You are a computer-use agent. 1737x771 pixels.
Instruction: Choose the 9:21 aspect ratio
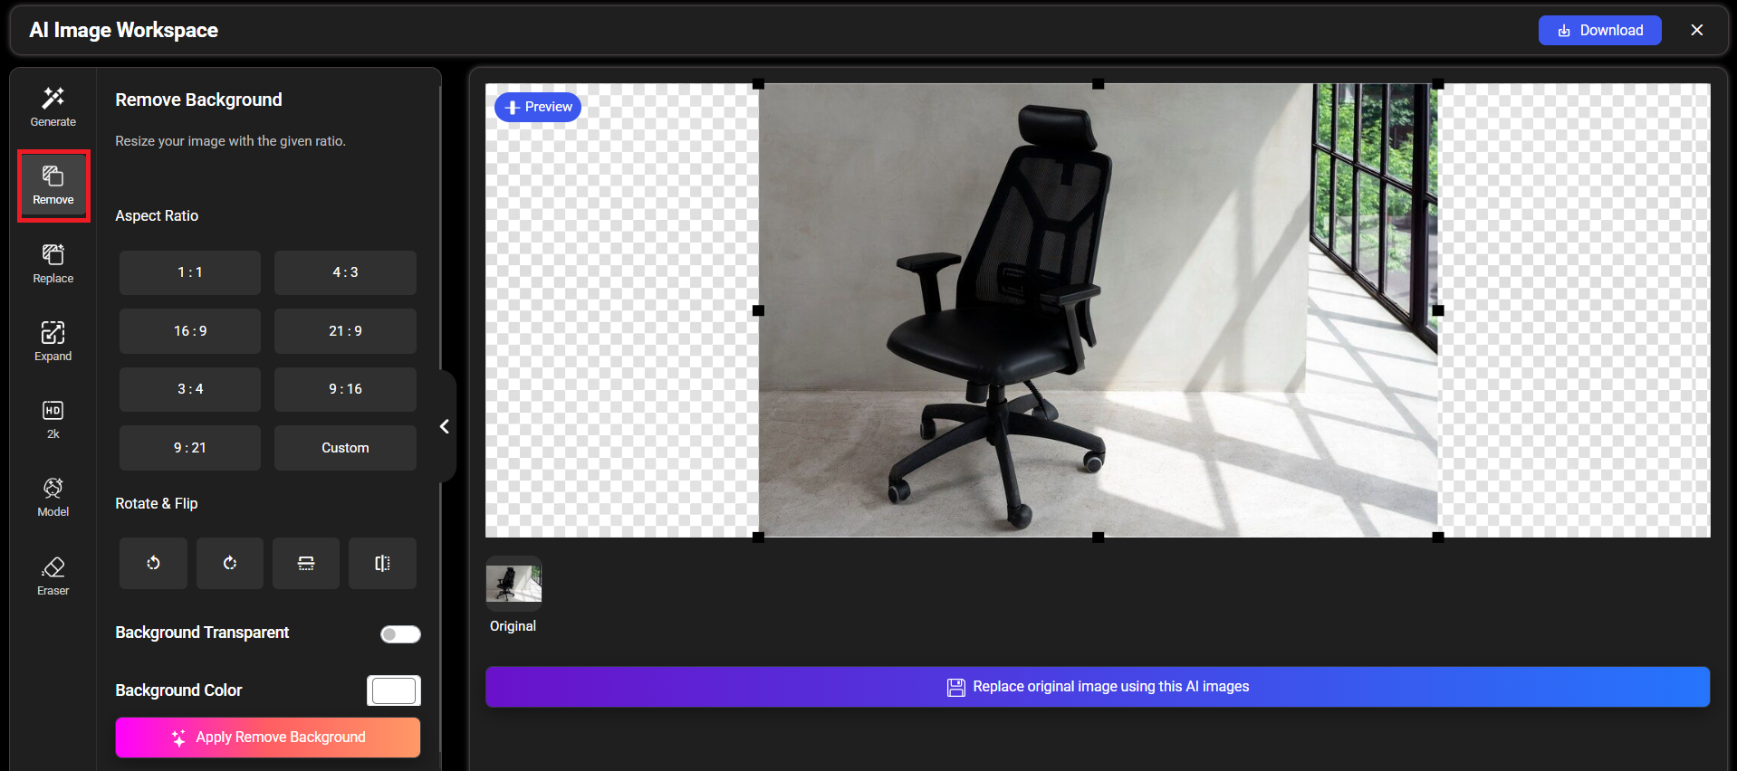tap(190, 448)
